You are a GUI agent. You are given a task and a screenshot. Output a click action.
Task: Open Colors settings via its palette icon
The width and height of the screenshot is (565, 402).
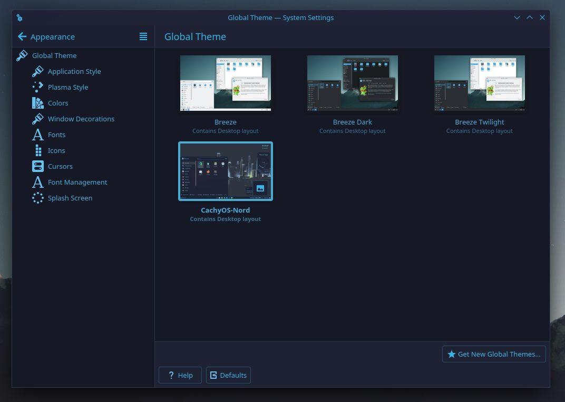tap(38, 103)
